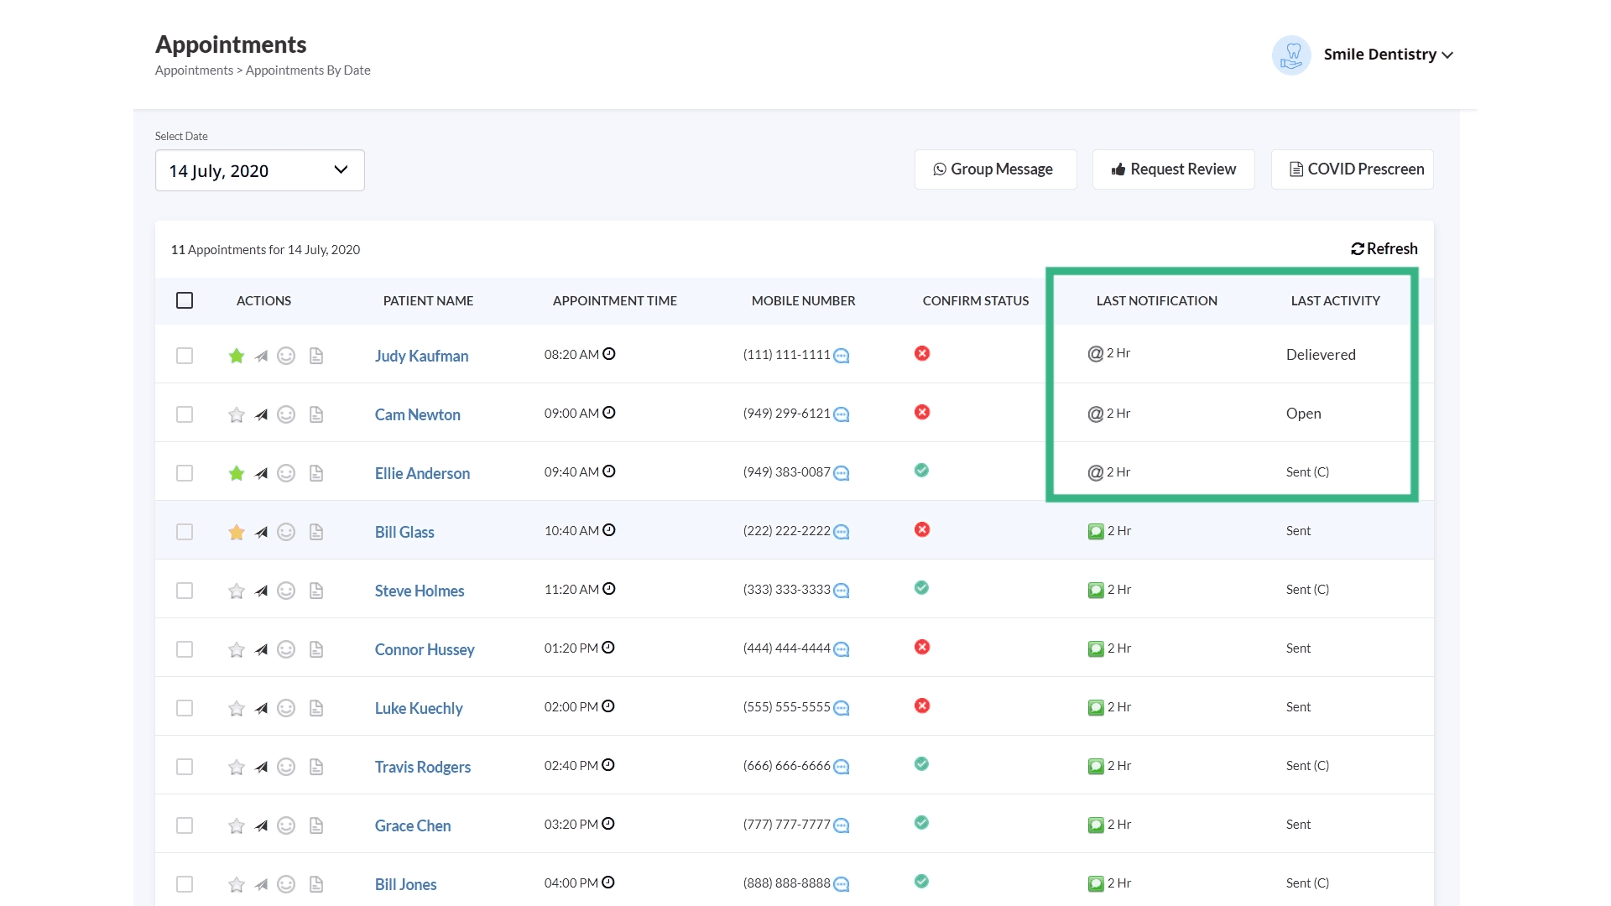Click the smiley face icon for Luke Kuechly
Image resolution: width=1611 pixels, height=906 pixels.
click(x=286, y=708)
